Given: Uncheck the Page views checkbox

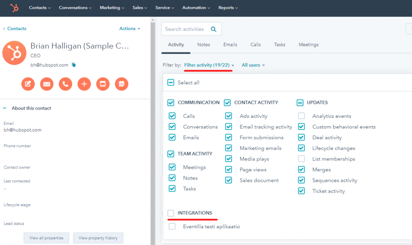Looking at the screenshot, I should [x=228, y=169].
